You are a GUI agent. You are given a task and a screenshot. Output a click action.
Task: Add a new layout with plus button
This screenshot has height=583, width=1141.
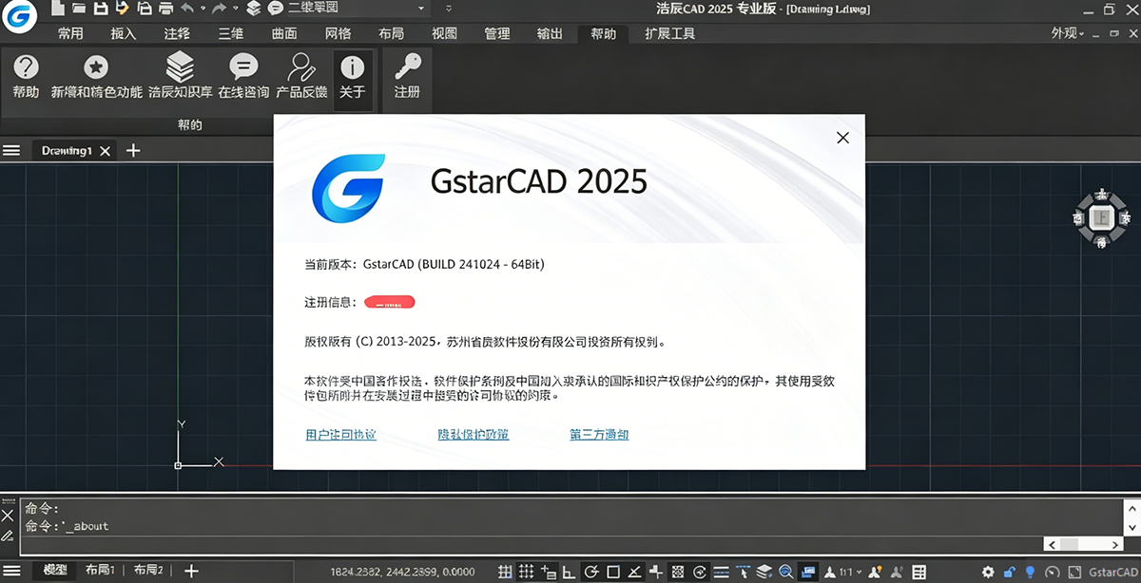pyautogui.click(x=191, y=571)
